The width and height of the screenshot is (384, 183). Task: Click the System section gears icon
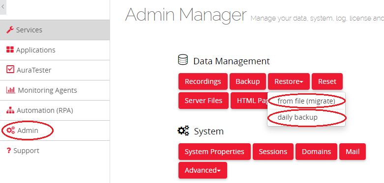[183, 131]
